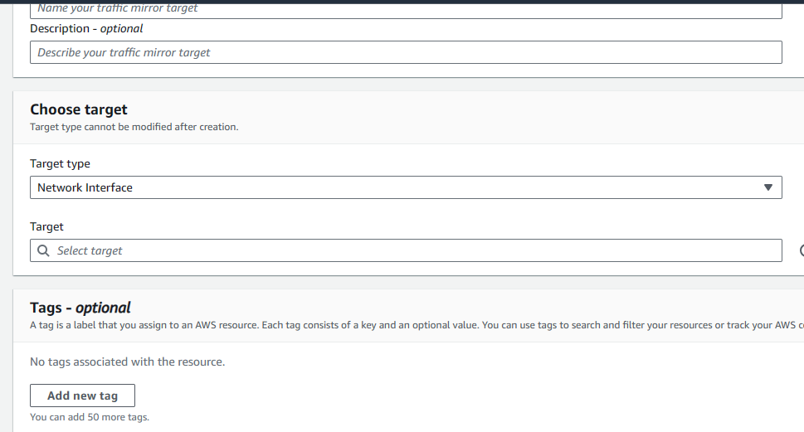The width and height of the screenshot is (804, 432).
Task: Click the Target label above search box
Action: (x=46, y=226)
